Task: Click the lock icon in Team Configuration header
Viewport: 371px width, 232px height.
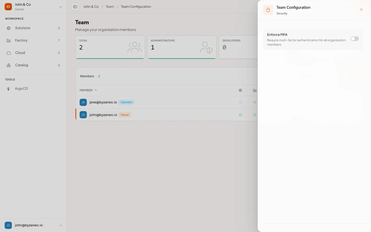Action: (268, 10)
